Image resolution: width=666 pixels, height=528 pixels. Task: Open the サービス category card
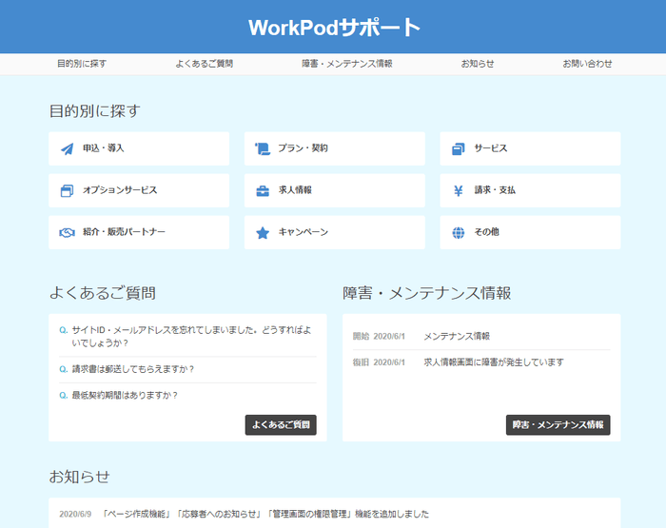tap(530, 148)
